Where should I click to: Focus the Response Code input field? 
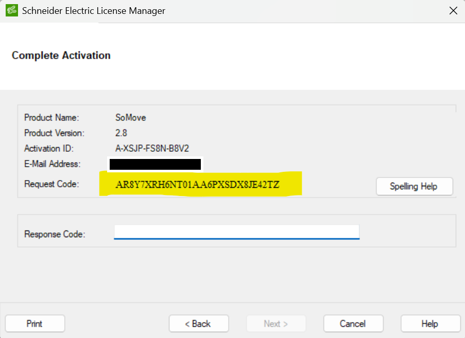pyautogui.click(x=237, y=232)
